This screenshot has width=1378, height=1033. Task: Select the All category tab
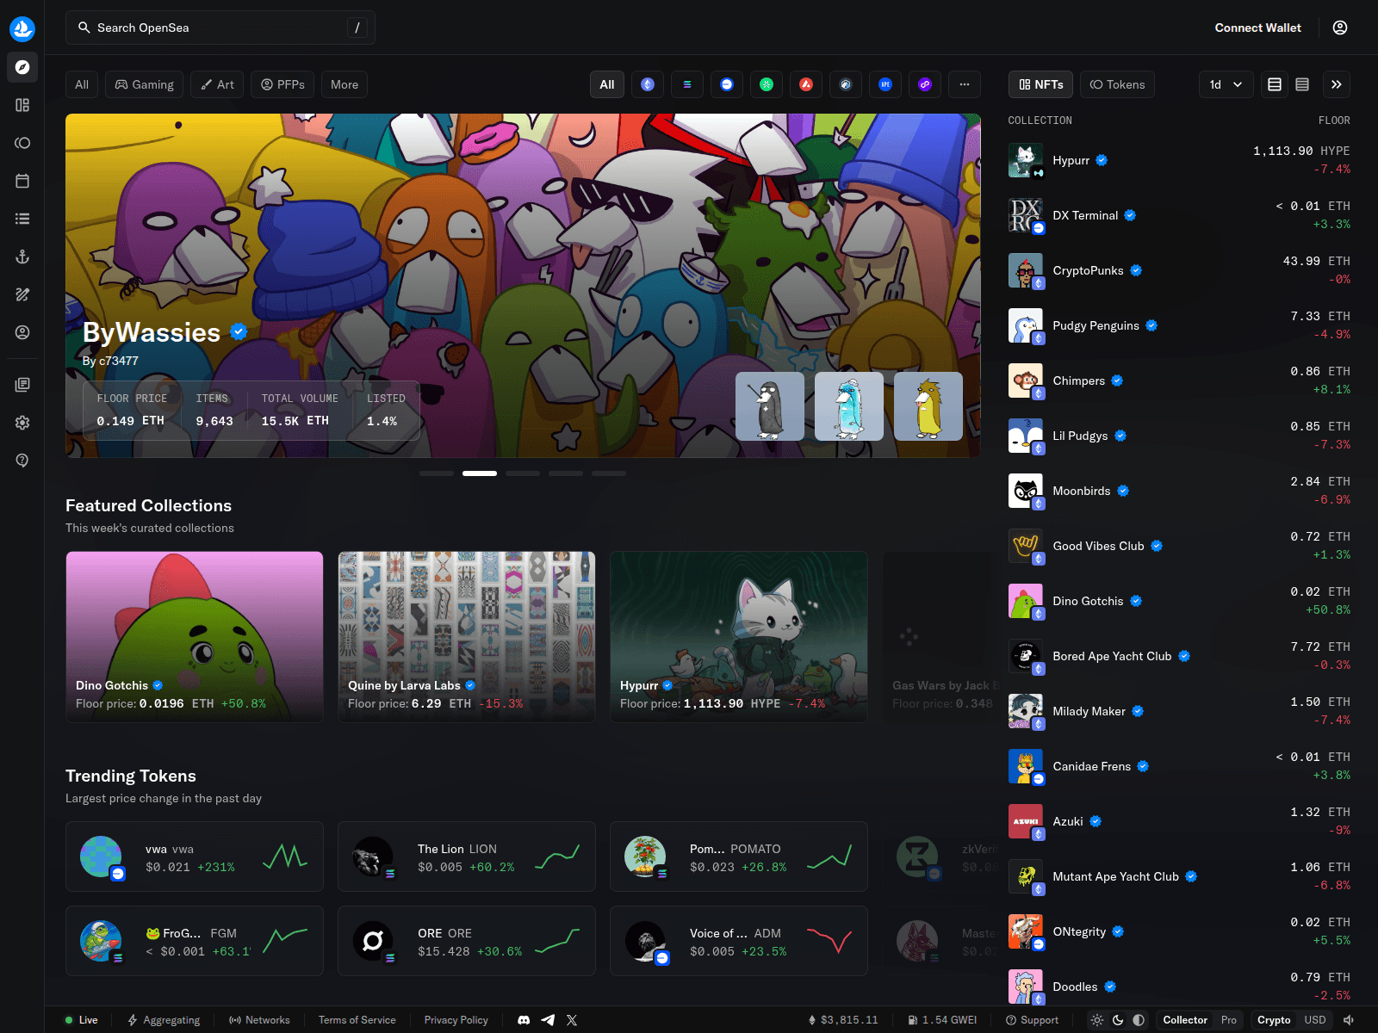[x=82, y=84]
